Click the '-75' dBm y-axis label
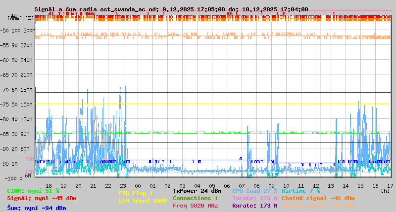 [4, 105]
